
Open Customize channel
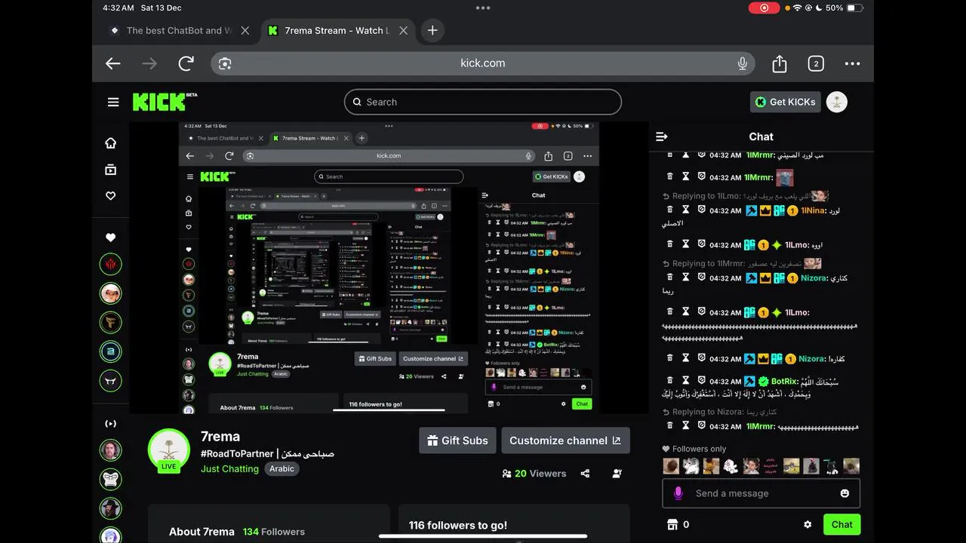565,440
